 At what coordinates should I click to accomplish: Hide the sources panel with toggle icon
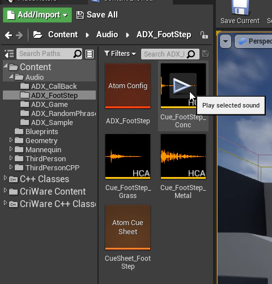click(9, 54)
